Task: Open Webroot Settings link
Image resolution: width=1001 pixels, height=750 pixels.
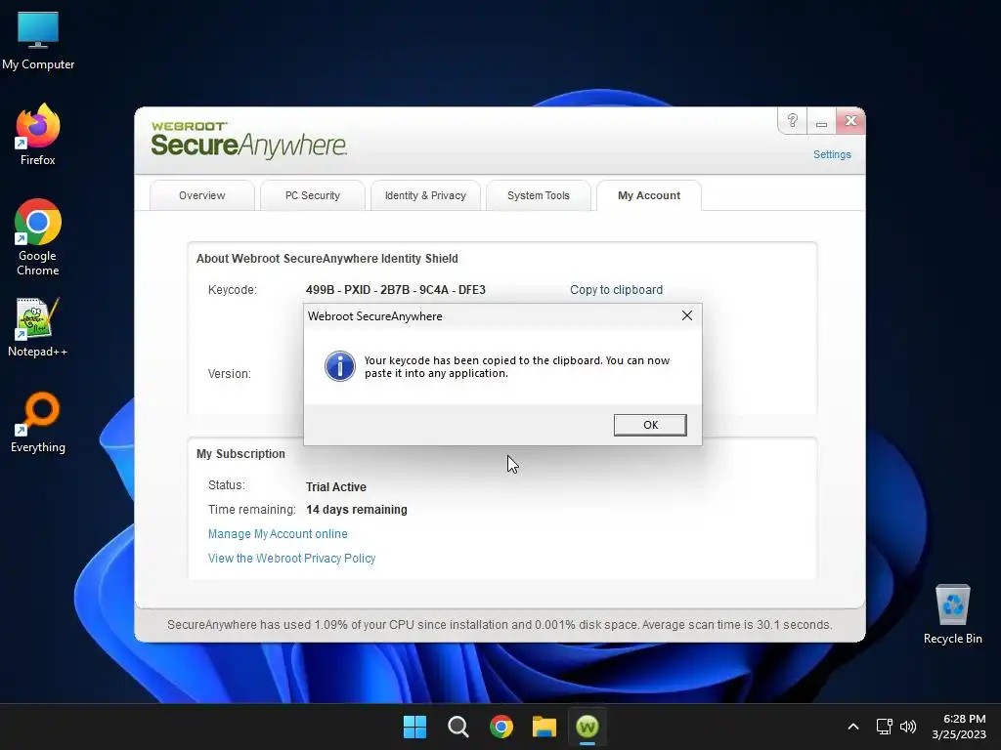Action: [x=832, y=154]
